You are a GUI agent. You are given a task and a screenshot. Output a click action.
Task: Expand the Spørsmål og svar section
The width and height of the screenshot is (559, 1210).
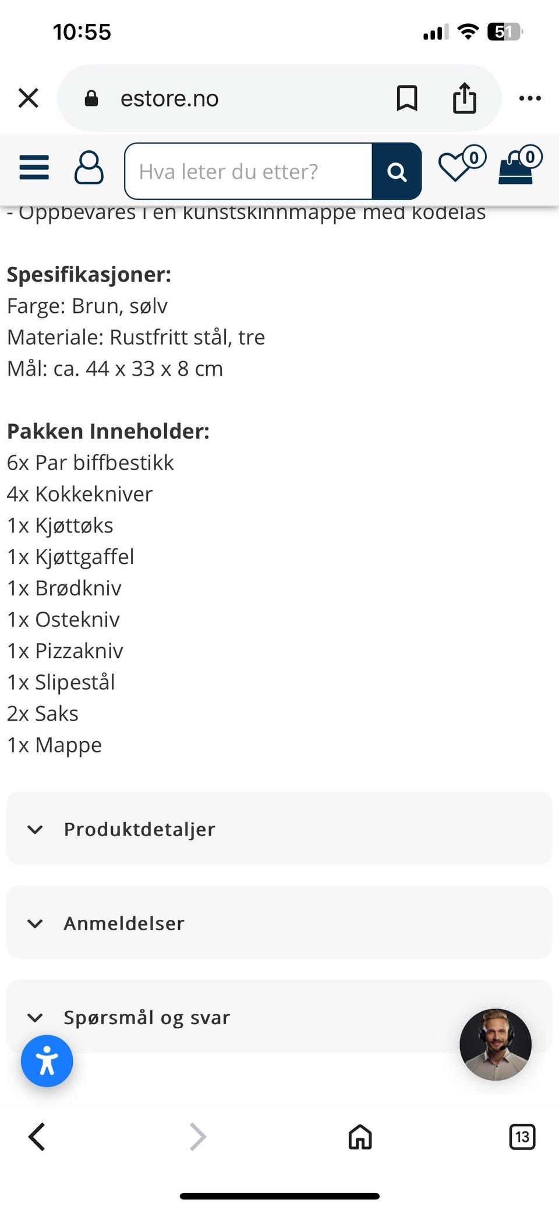coord(233,1017)
